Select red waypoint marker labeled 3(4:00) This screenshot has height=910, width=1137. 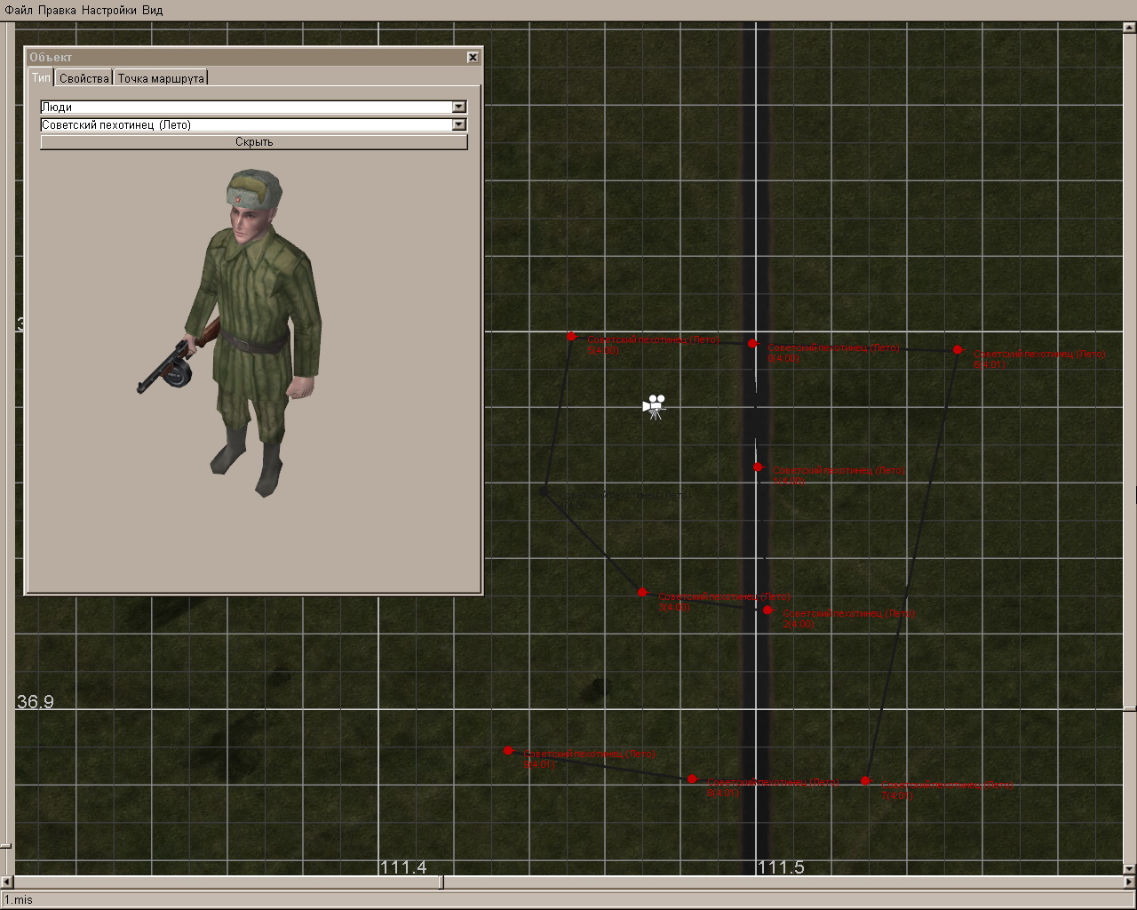642,593
